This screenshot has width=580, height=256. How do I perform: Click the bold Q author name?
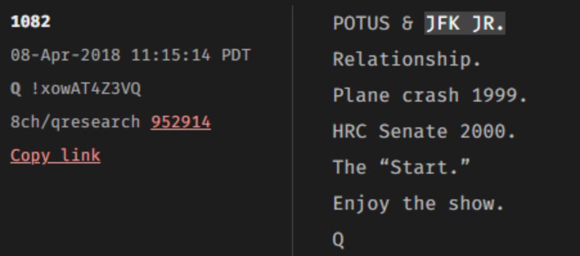coord(16,89)
